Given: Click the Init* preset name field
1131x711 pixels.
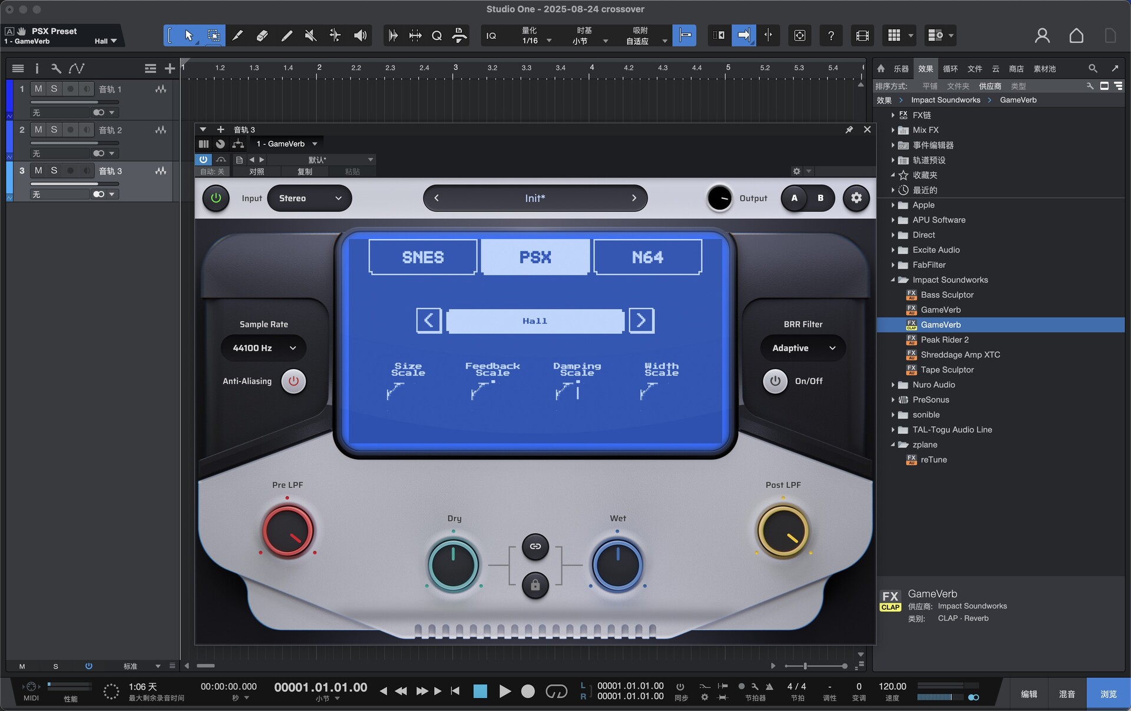Looking at the screenshot, I should coord(535,198).
